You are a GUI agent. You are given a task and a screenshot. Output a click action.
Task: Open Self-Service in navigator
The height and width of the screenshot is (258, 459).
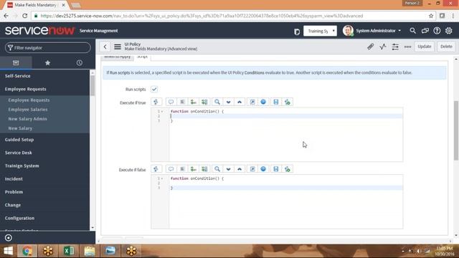click(17, 76)
